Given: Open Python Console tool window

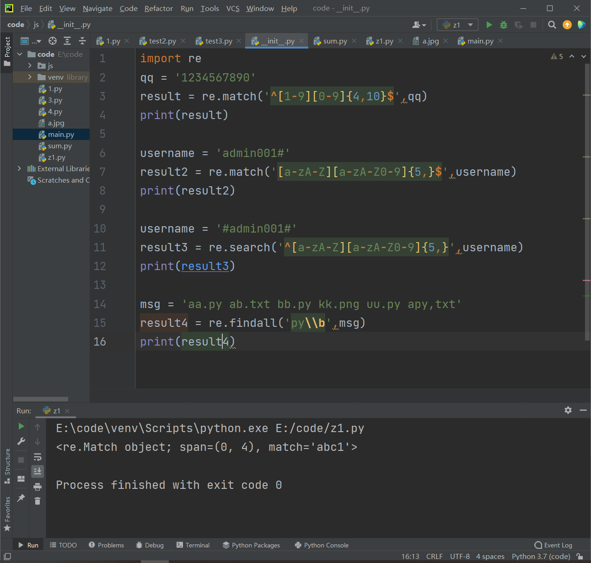Looking at the screenshot, I should (322, 545).
